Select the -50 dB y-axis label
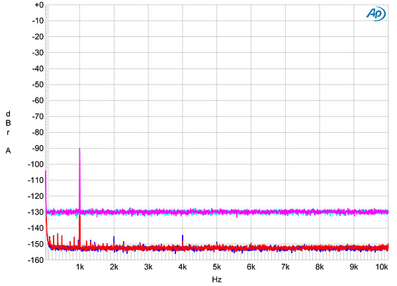397x286 pixels. (x=37, y=85)
